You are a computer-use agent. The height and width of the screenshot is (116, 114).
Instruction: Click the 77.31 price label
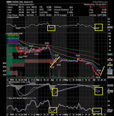click(x=36, y=54)
